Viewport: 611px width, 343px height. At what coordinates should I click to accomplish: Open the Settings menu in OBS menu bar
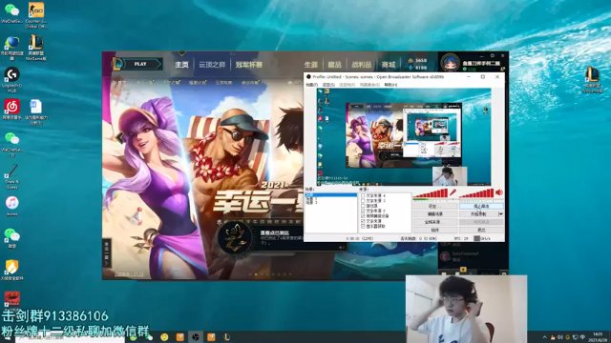click(x=328, y=85)
